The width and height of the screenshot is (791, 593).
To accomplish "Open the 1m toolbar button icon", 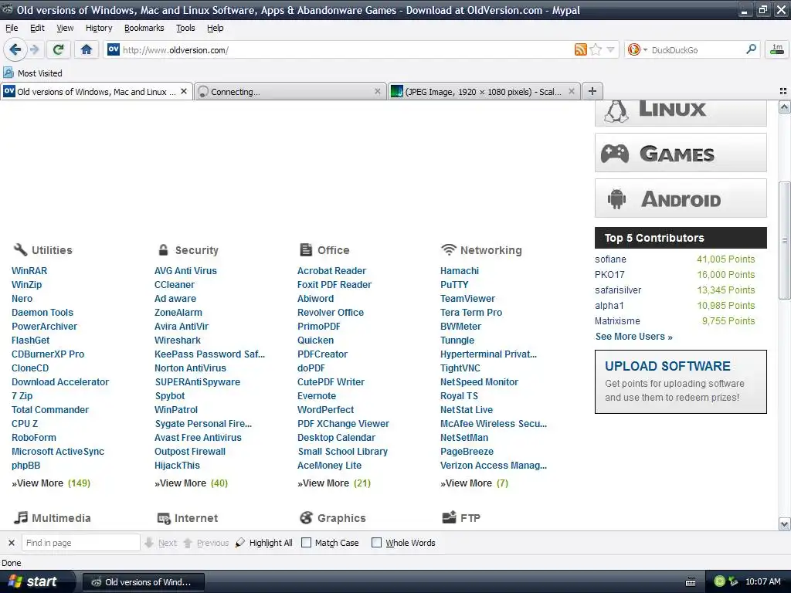I will (x=777, y=49).
